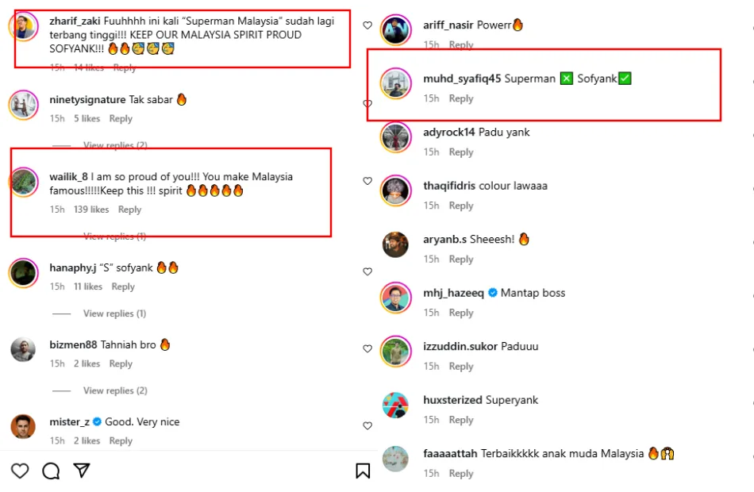This screenshot has width=754, height=492.
Task: Share the post via paper plane icon
Action: coord(82,471)
